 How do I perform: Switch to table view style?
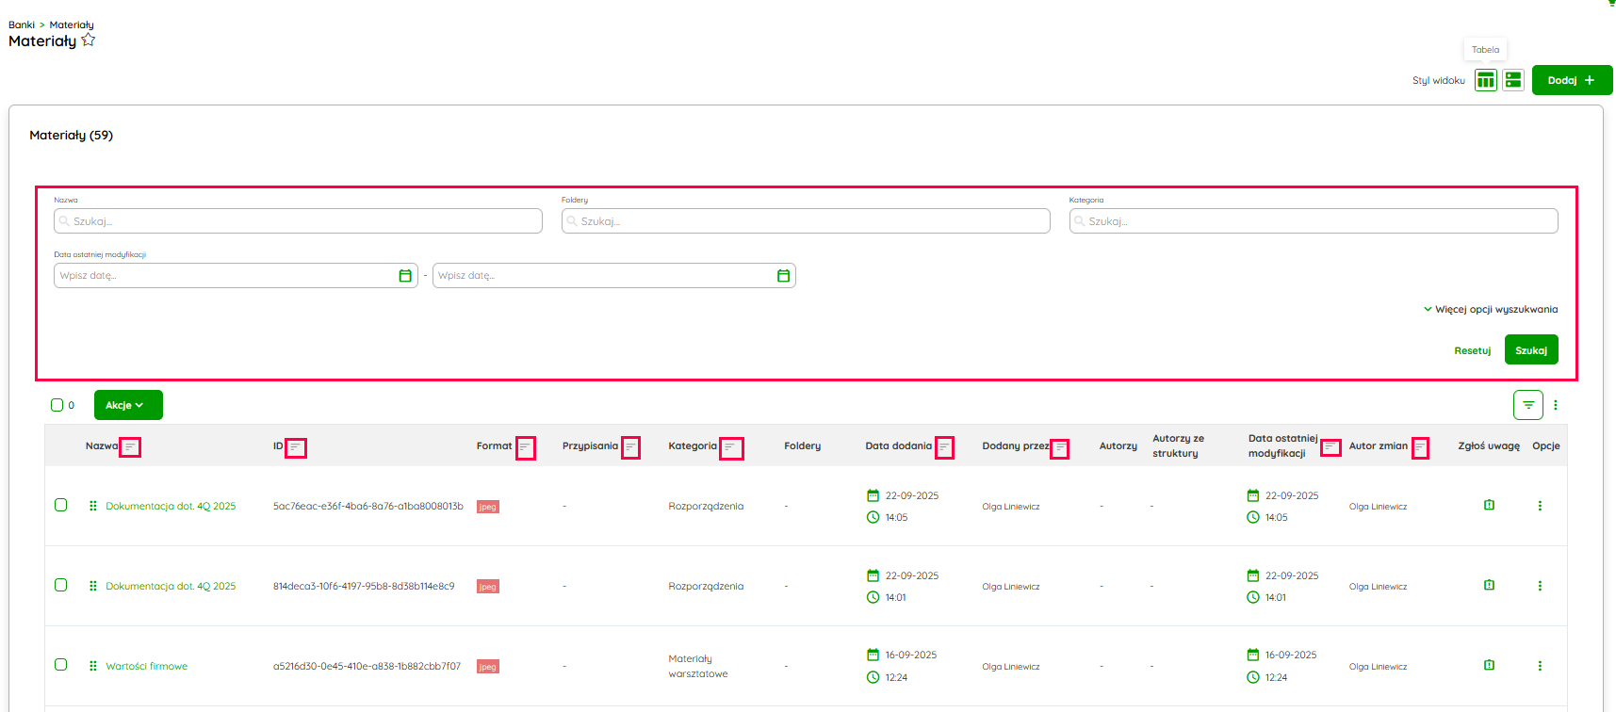[x=1485, y=80]
